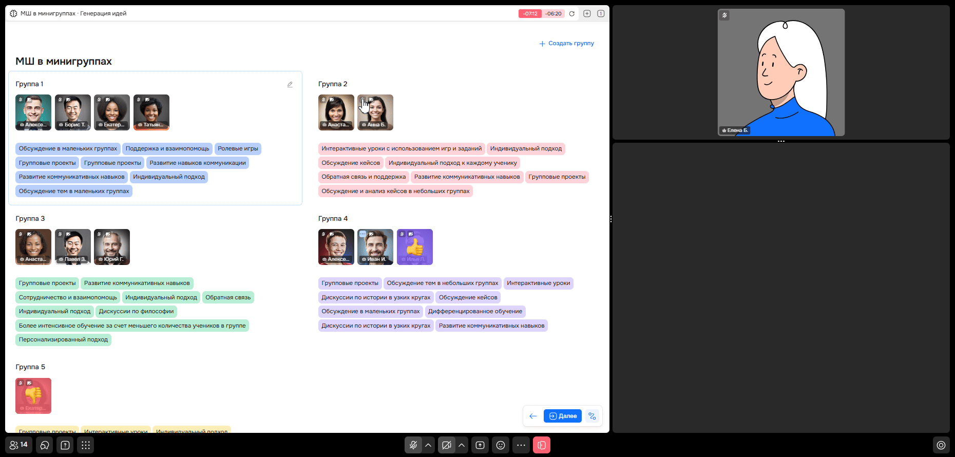Image resolution: width=955 pixels, height=457 pixels.
Task: Click tag Интерактивные уроки с использованием игр и заданий
Action: (402, 149)
